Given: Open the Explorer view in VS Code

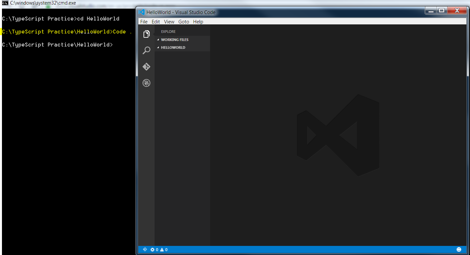Looking at the screenshot, I should click(146, 34).
